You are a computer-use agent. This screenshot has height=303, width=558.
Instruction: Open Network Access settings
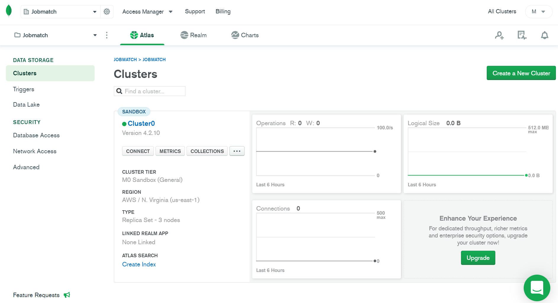point(35,151)
